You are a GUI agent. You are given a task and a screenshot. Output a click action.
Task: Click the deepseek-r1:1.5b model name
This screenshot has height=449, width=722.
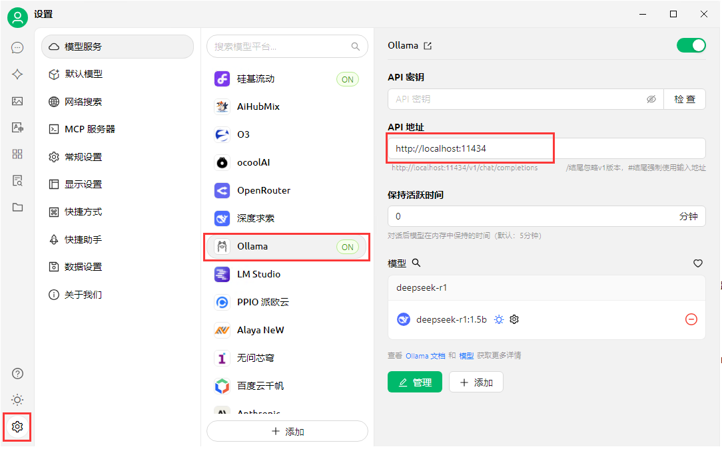[452, 319]
